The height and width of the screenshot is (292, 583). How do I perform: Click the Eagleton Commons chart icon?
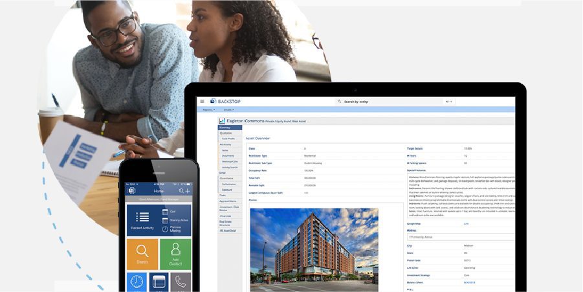coord(222,121)
